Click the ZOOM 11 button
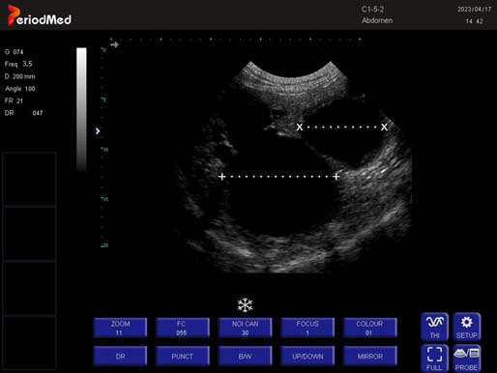 pos(120,328)
